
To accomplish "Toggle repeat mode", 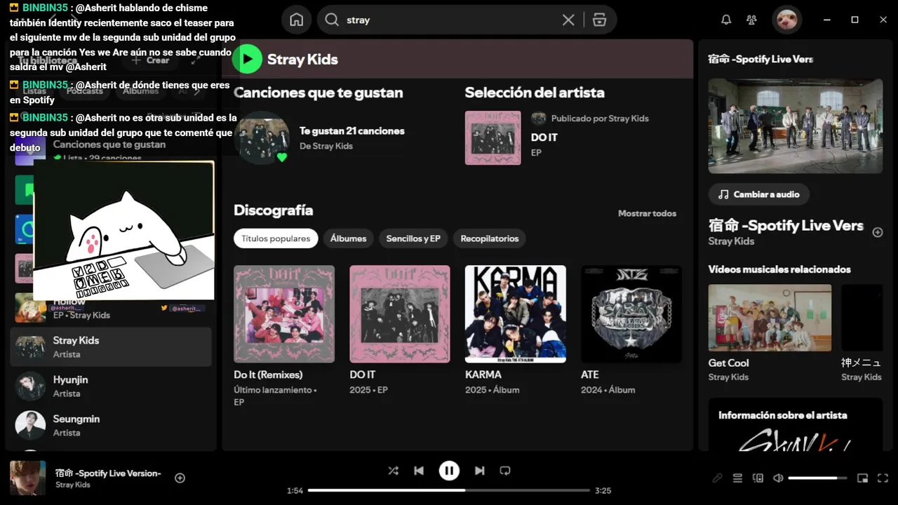I will [505, 471].
